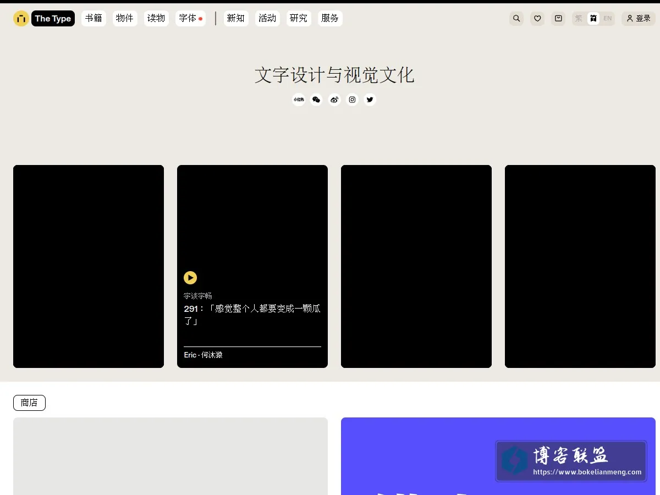Image resolution: width=660 pixels, height=495 pixels.
Task: Open the 新知 menu
Action: point(235,18)
